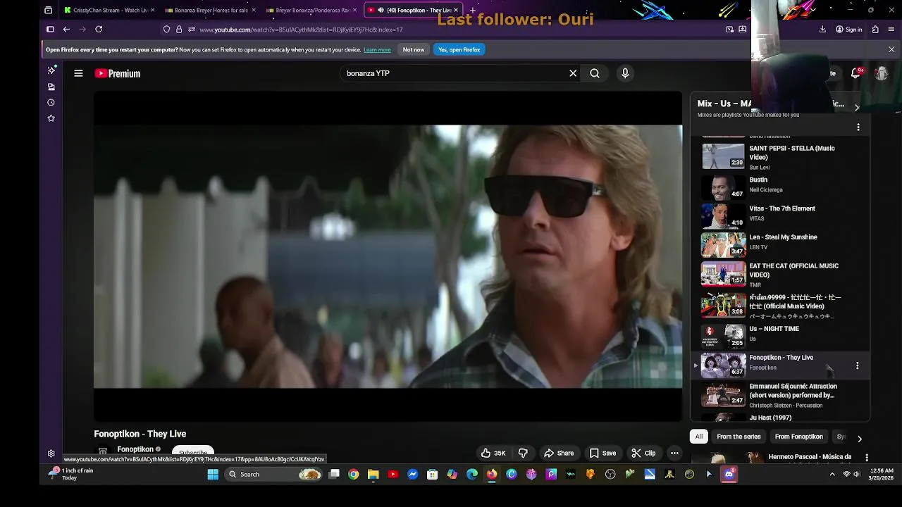
Task: Dismiss the Firefox startup notification bar
Action: (x=891, y=50)
